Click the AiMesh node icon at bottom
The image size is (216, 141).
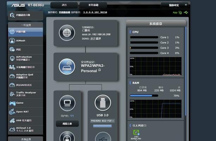67,136
